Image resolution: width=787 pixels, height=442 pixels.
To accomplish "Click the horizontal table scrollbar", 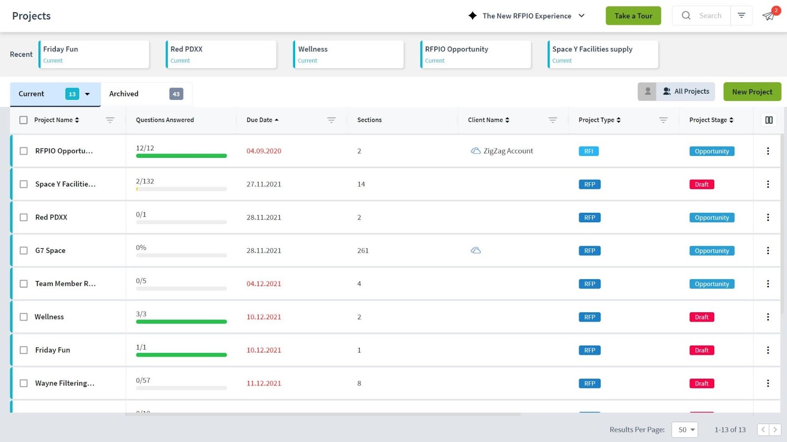I will click(x=323, y=414).
